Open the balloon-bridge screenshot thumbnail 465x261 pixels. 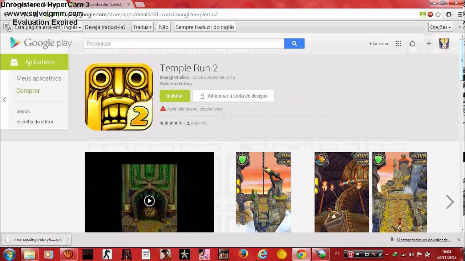point(263,192)
